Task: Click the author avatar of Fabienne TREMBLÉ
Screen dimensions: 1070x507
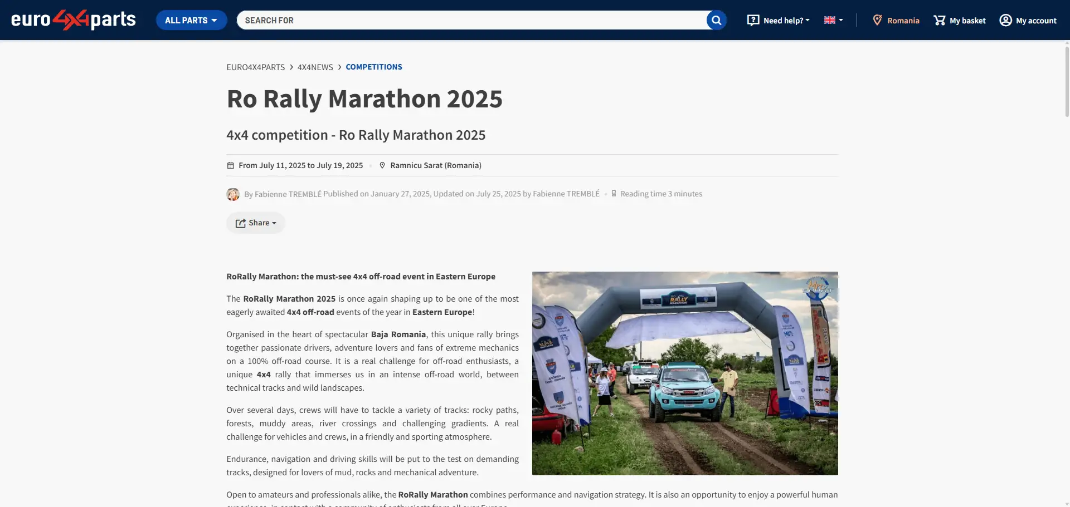Action: 233,194
